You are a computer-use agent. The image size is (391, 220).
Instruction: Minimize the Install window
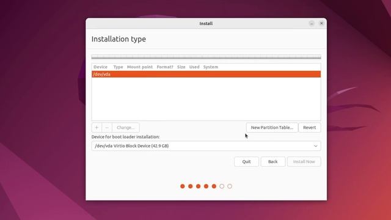pos(312,23)
